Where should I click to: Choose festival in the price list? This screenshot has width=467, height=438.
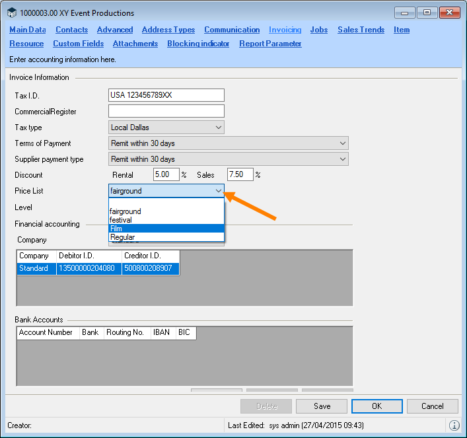tap(166, 220)
